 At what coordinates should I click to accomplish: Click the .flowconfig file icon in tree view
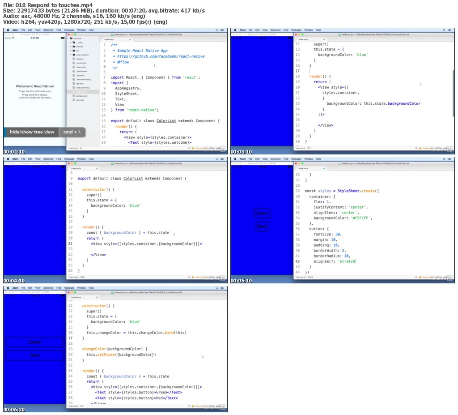click(x=74, y=67)
